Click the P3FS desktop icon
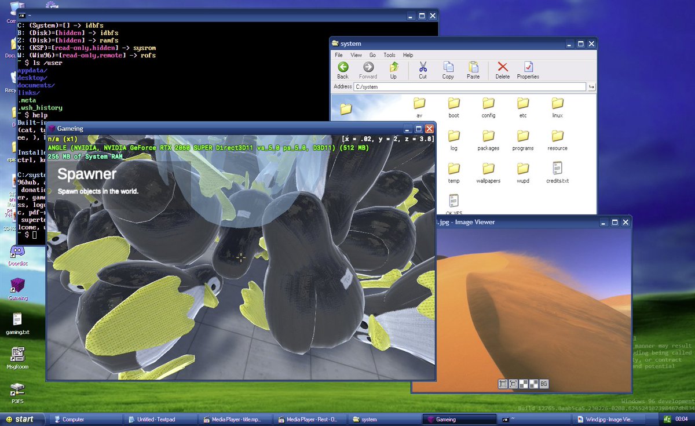Image resolution: width=695 pixels, height=426 pixels. pyautogui.click(x=17, y=392)
